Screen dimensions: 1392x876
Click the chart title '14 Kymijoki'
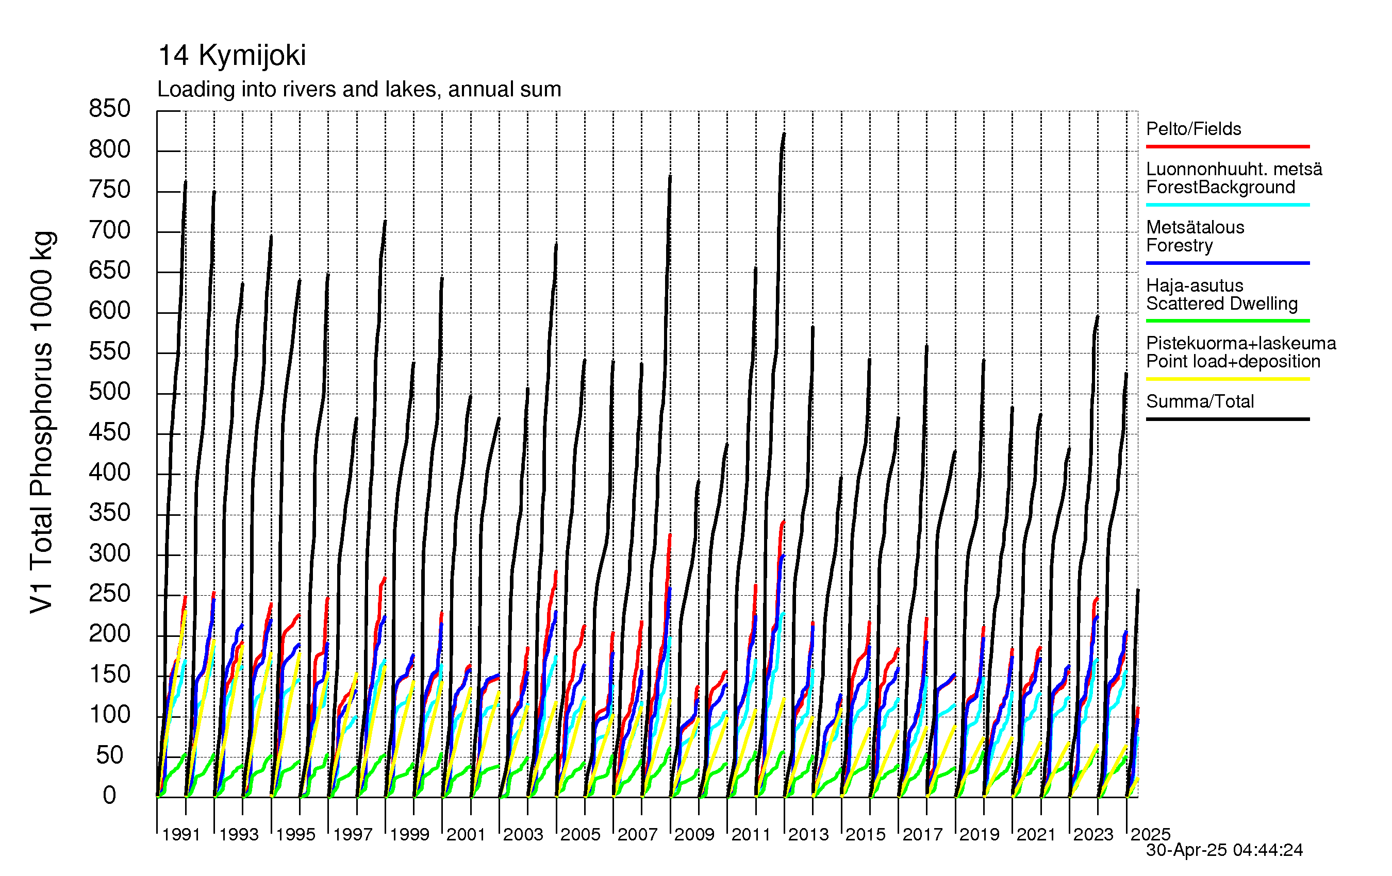point(232,56)
